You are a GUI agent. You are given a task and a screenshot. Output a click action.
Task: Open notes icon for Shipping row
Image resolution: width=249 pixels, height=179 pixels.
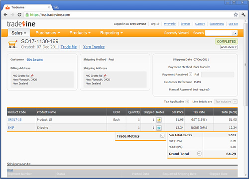[159, 128]
